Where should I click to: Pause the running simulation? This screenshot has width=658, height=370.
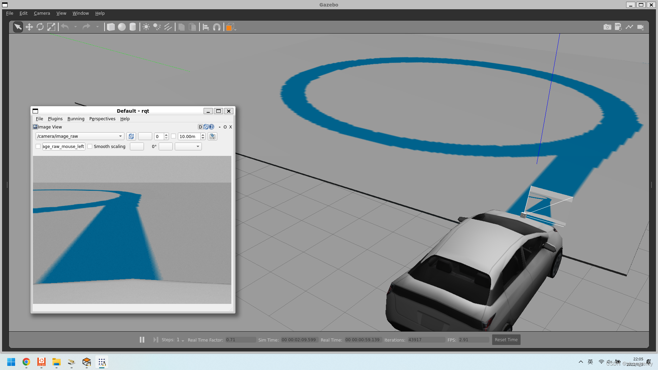click(x=142, y=340)
